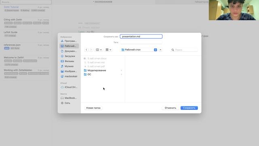Select Изображения in the sidebar
Image resolution: width=259 pixels, height=146 pixels.
coord(69,71)
